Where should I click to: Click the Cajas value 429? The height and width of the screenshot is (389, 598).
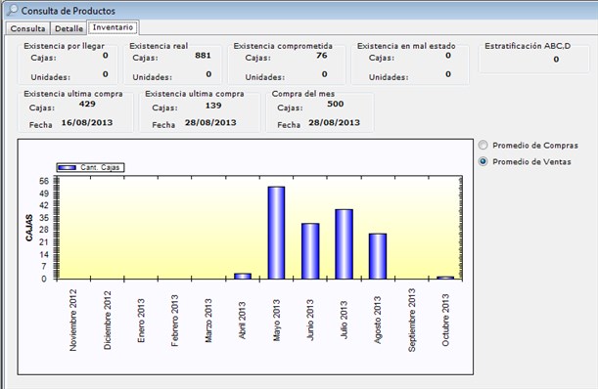[87, 104]
